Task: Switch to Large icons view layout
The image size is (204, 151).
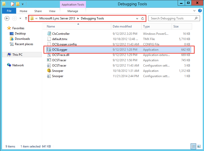Action: [x=199, y=146]
